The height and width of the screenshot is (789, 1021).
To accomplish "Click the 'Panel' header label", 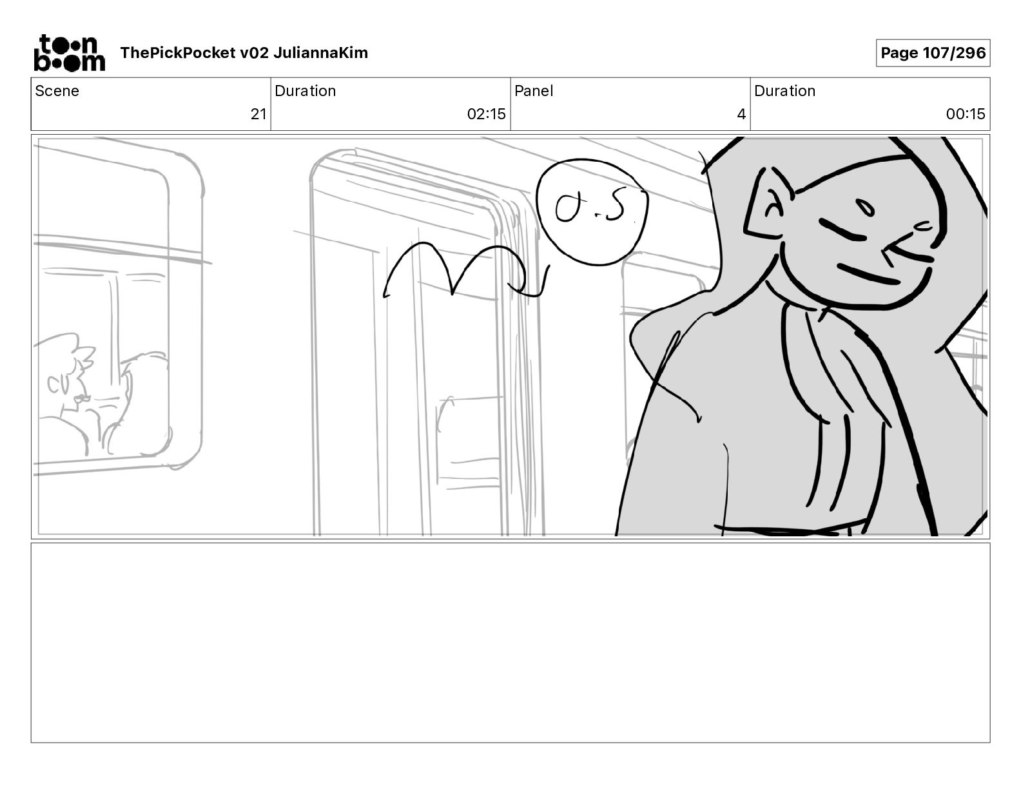I will pos(534,91).
